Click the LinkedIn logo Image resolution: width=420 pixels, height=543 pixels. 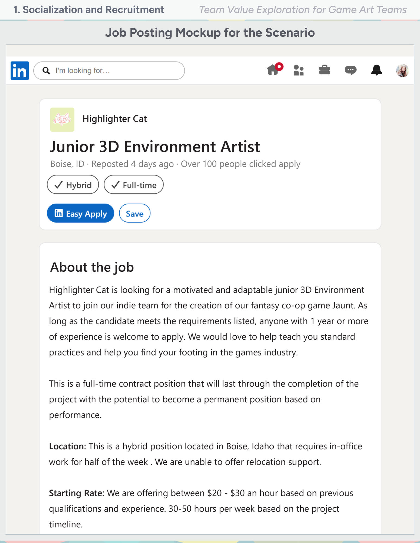(x=20, y=71)
